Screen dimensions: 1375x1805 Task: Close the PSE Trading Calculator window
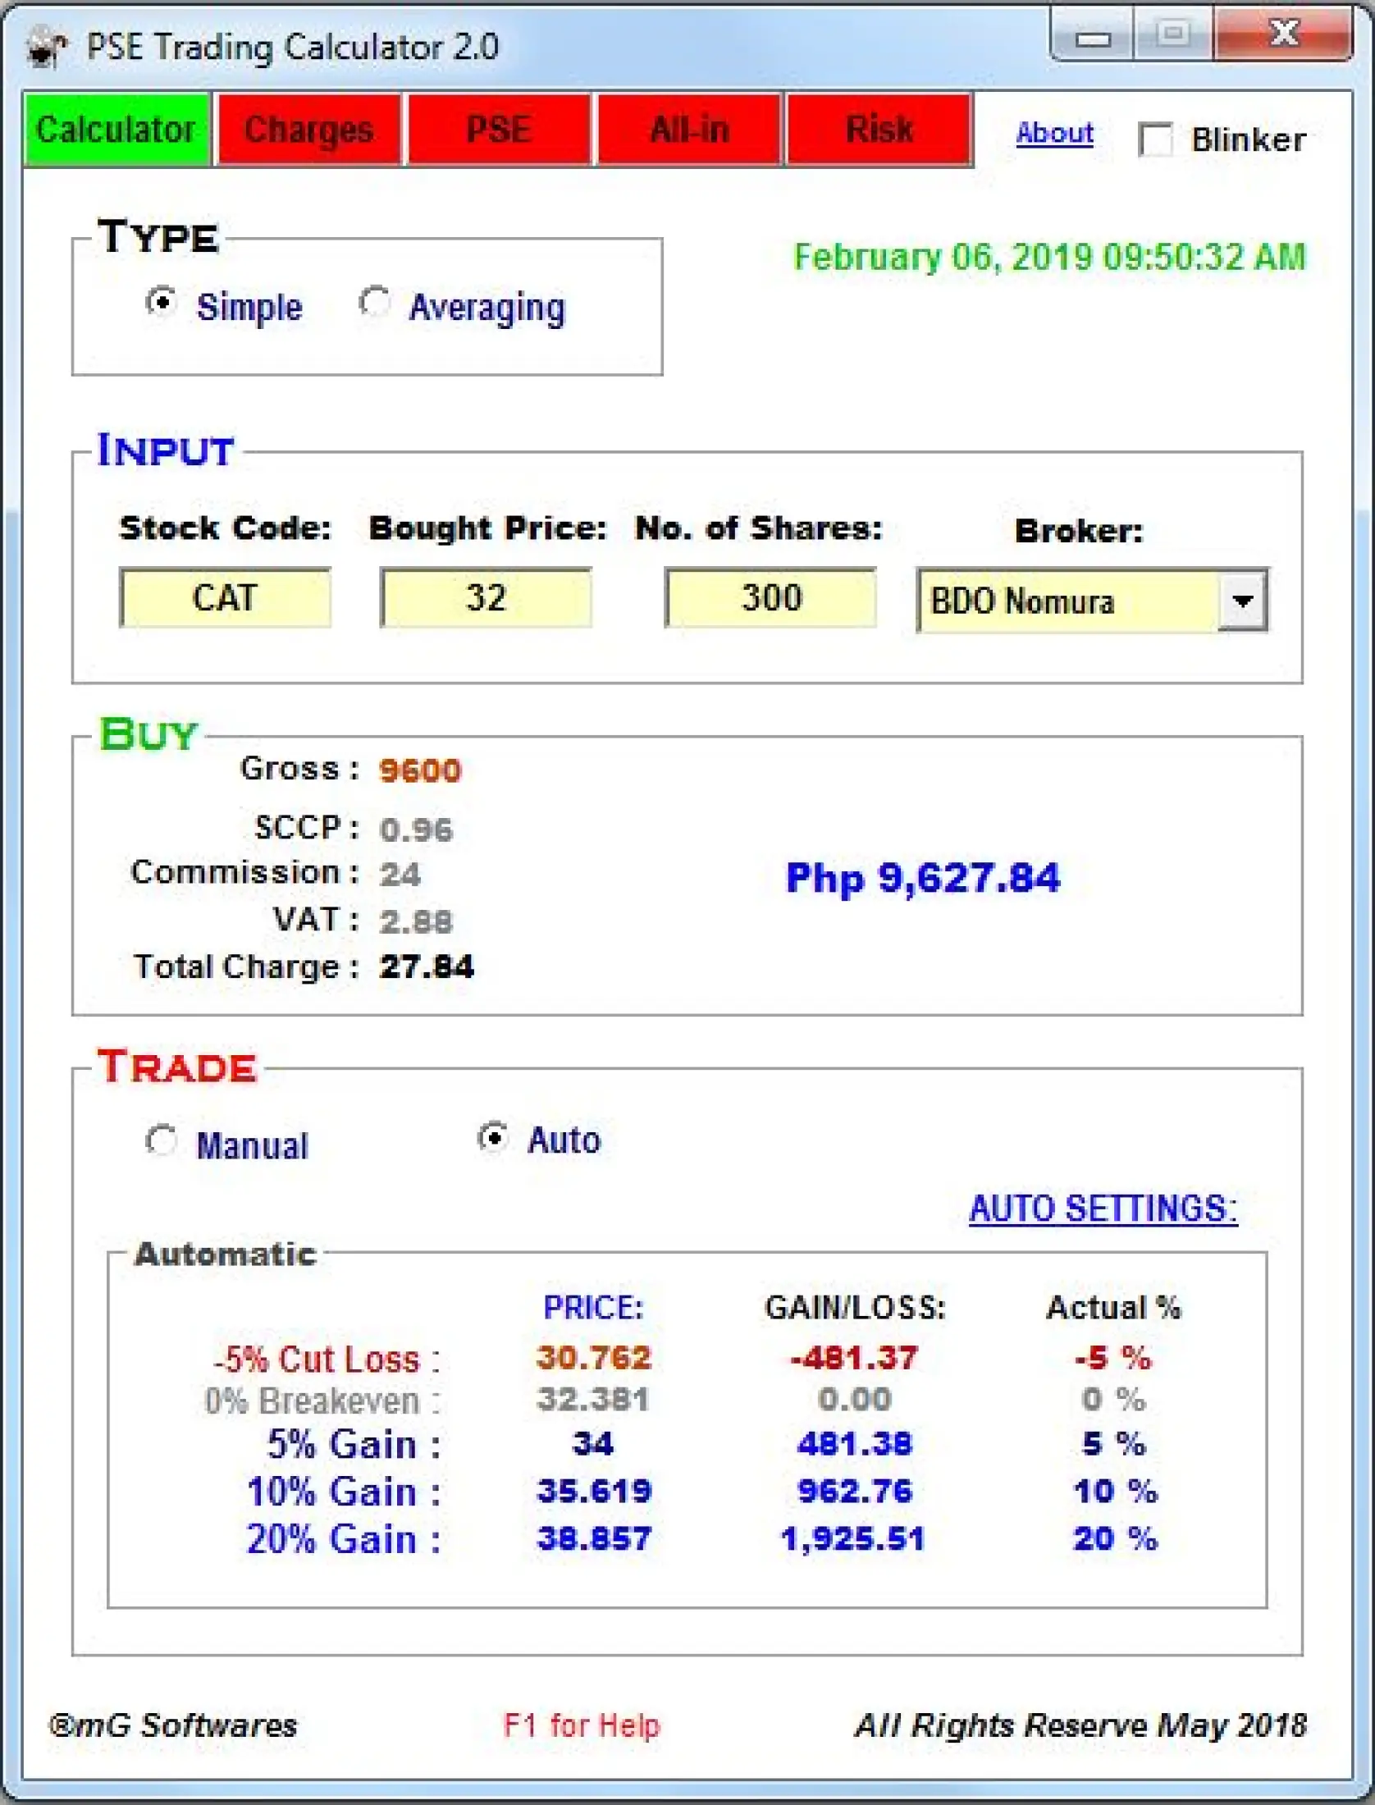coord(1283,35)
